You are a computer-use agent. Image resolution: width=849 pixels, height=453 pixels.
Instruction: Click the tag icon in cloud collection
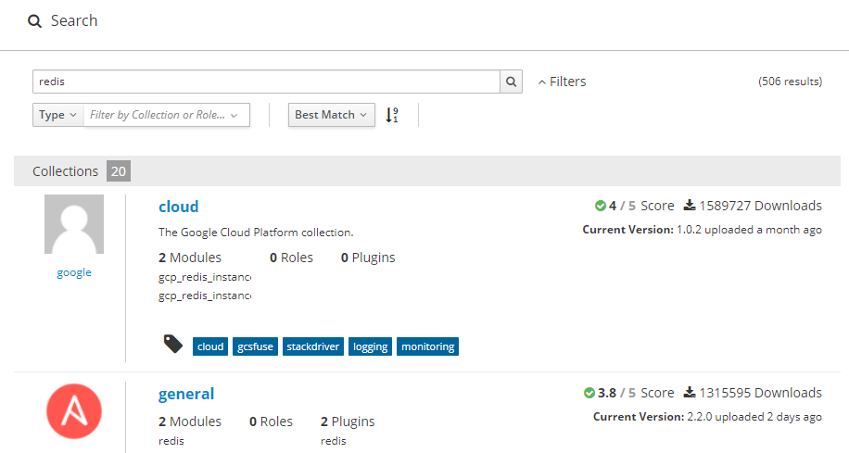[173, 344]
